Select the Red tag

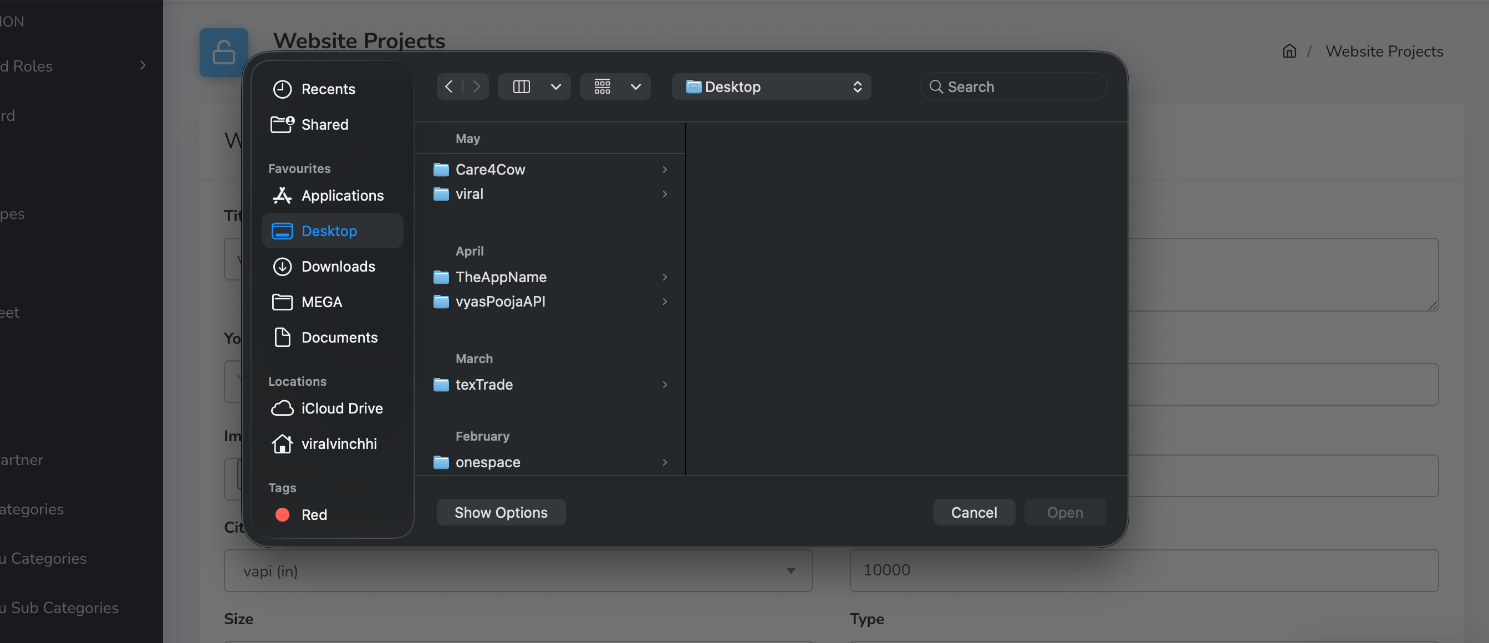(314, 514)
